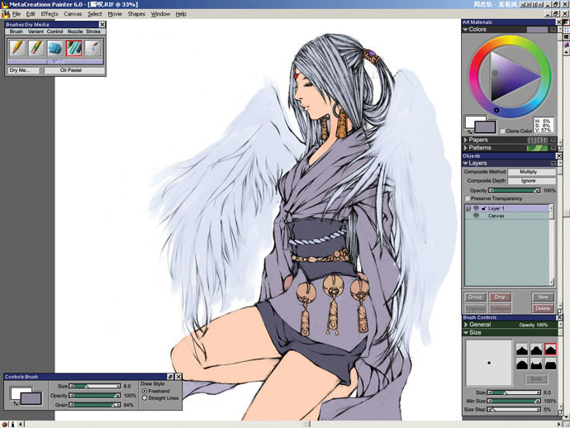Click the Painter app icon in menu bar
Image resolution: width=570 pixels, height=428 pixels.
coord(5,14)
